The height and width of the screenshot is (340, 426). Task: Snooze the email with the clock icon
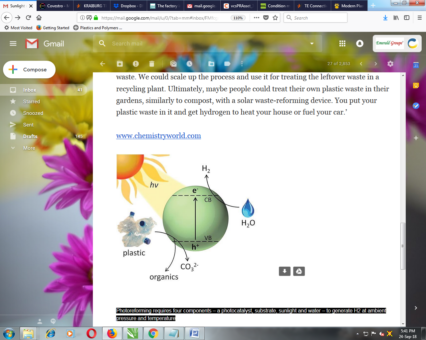tap(189, 64)
